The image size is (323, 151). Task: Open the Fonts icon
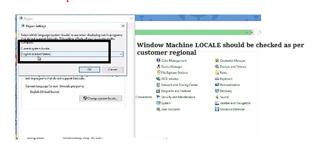pyautogui.click(x=217, y=73)
